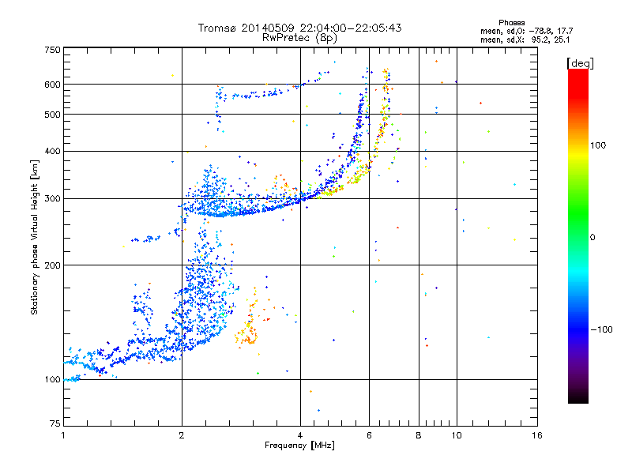Click the '[deg]' colorbar unit label
Image resolution: width=632 pixels, height=474 pixels.
[580, 63]
